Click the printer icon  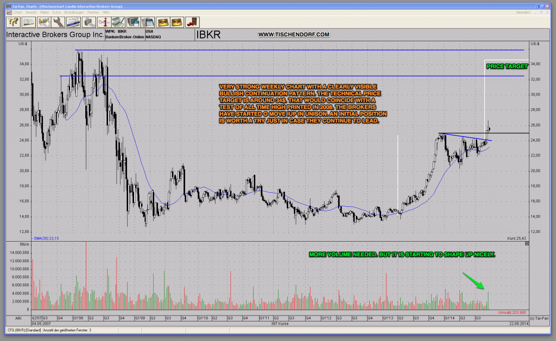tap(89, 22)
